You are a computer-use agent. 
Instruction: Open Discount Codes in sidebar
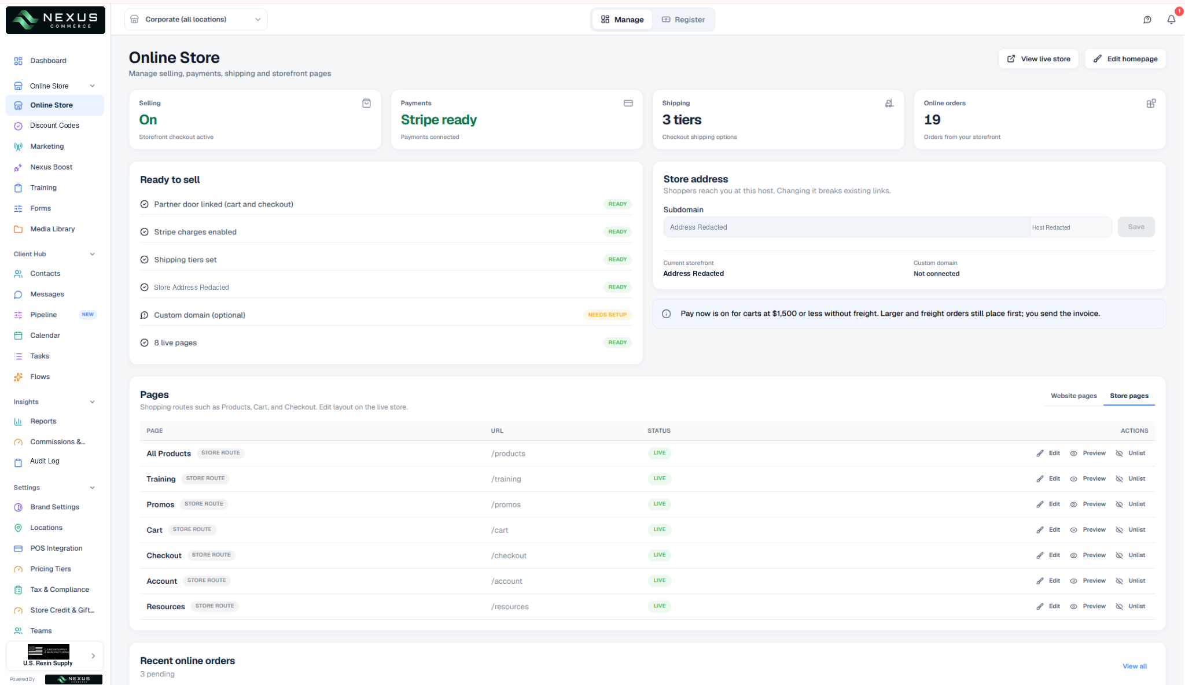coord(54,126)
